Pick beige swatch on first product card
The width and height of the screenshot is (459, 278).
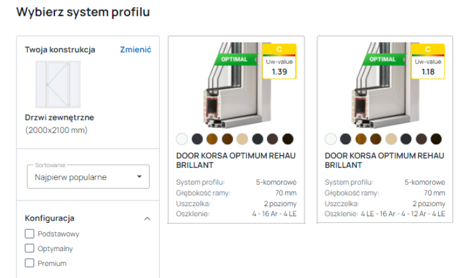[243, 139]
